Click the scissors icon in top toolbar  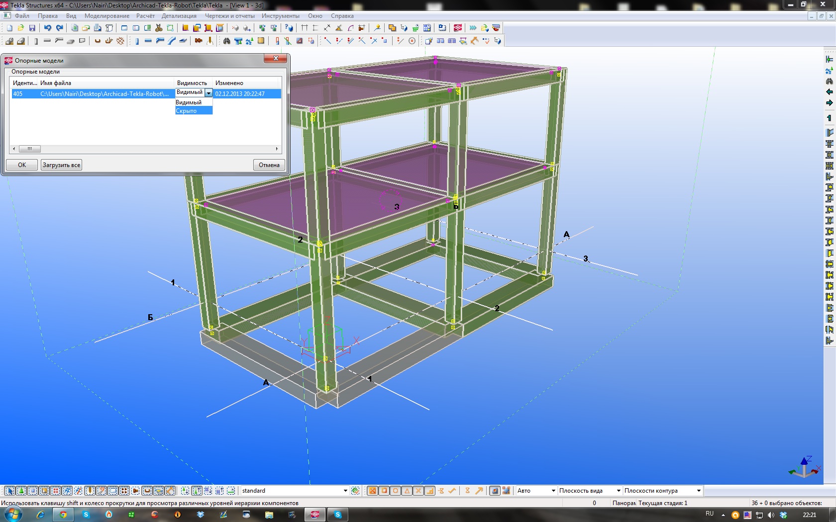coord(159,28)
